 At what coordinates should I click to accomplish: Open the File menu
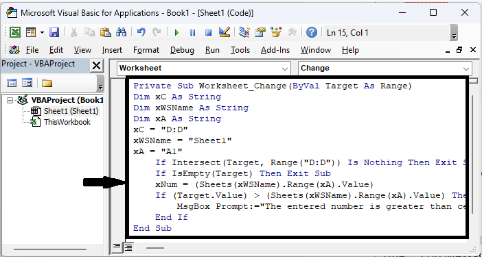click(x=32, y=50)
